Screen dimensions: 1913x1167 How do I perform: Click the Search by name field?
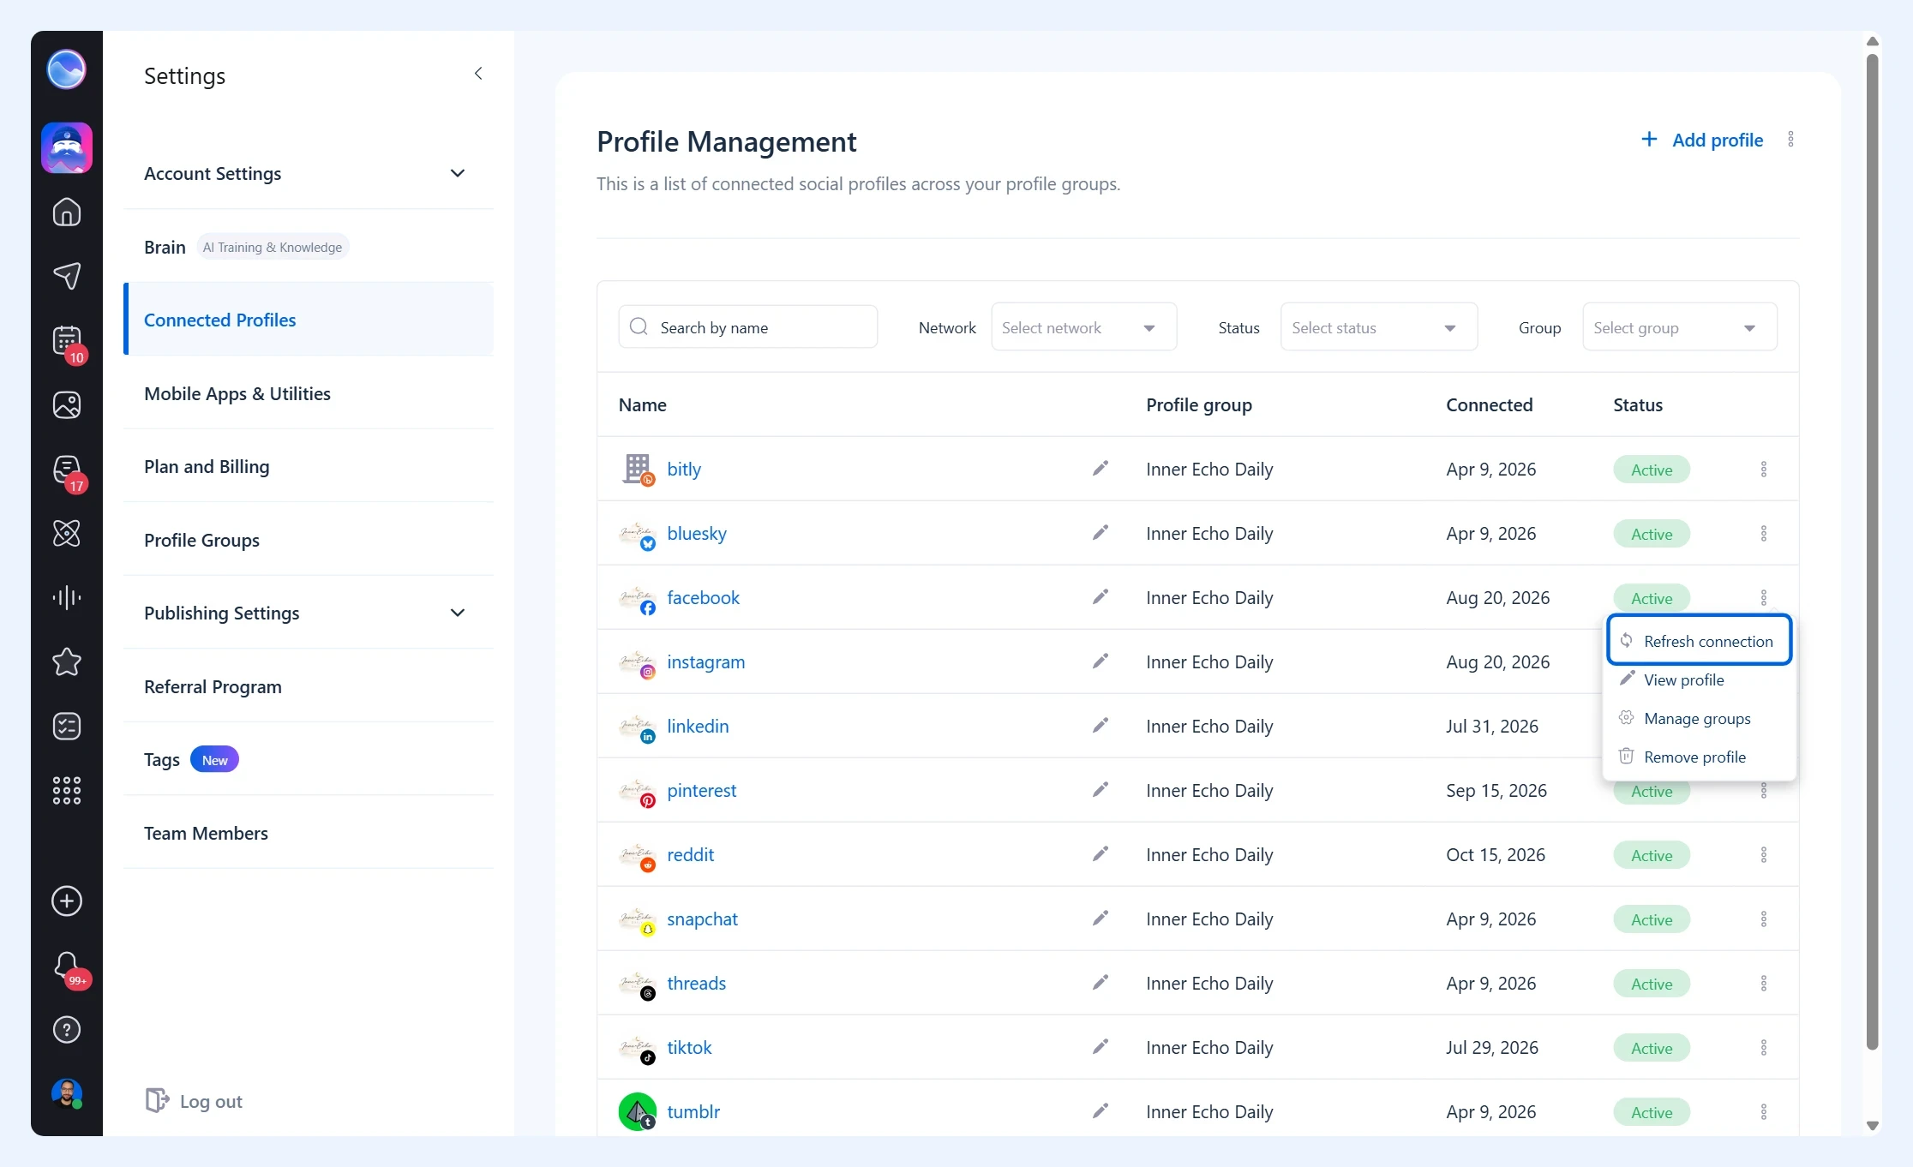point(748,327)
